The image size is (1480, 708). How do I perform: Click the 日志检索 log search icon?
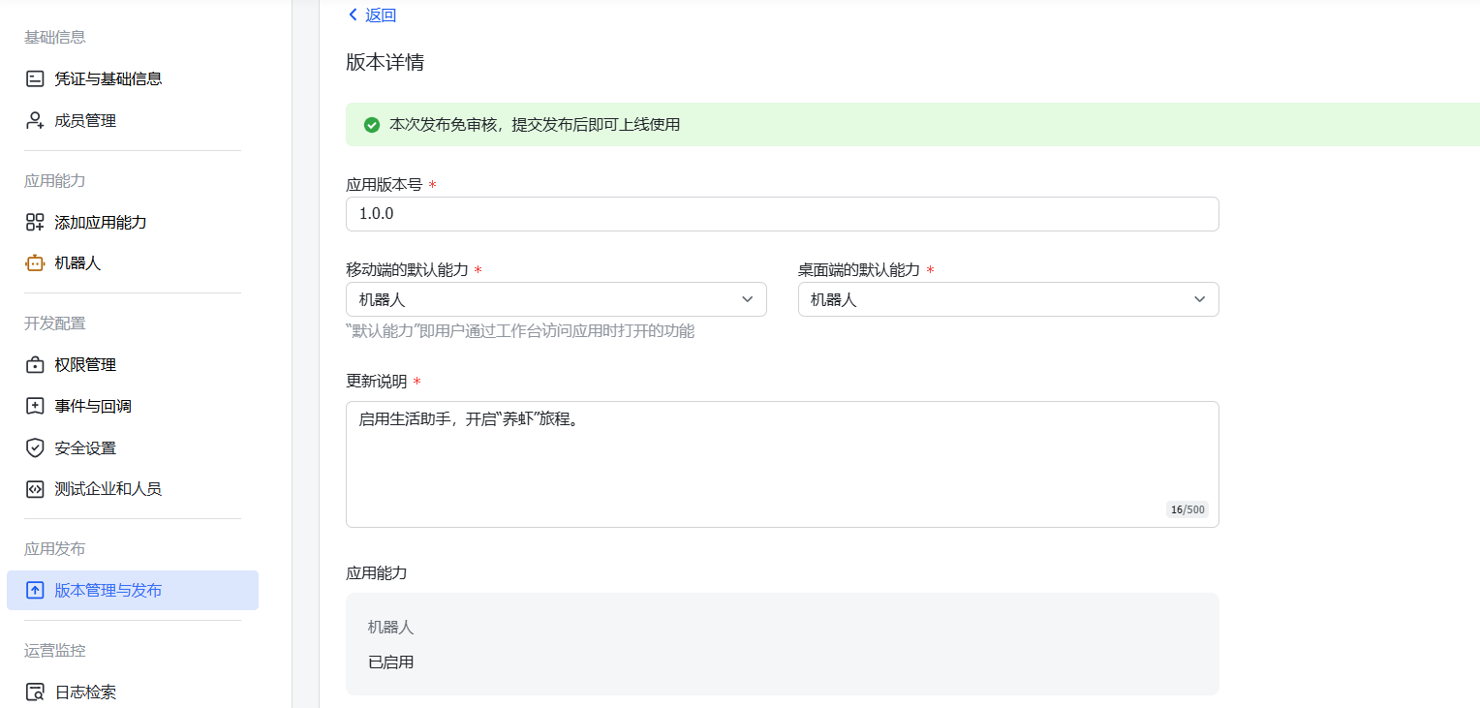[x=35, y=692]
